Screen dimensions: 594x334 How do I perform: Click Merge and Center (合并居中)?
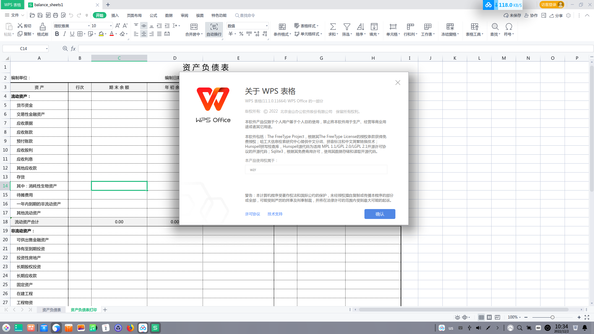pos(194,29)
